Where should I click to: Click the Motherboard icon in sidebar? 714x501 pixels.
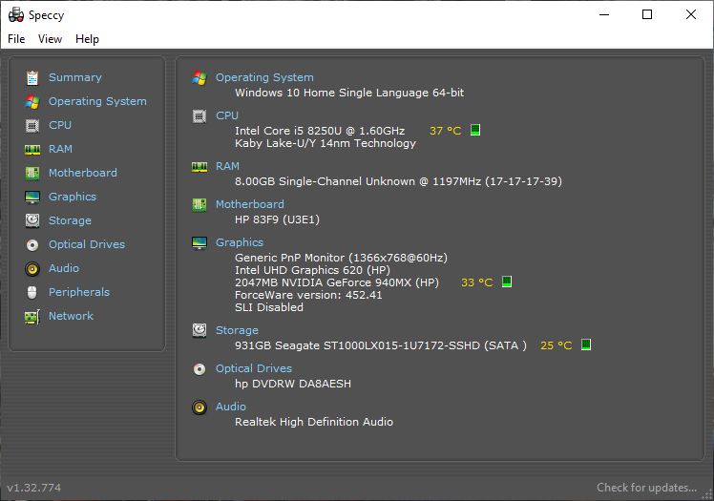click(x=32, y=173)
